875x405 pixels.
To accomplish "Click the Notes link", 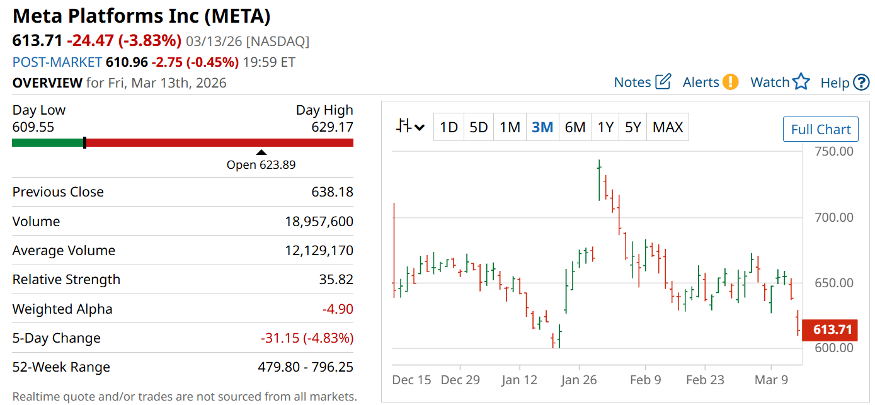I will 632,83.
